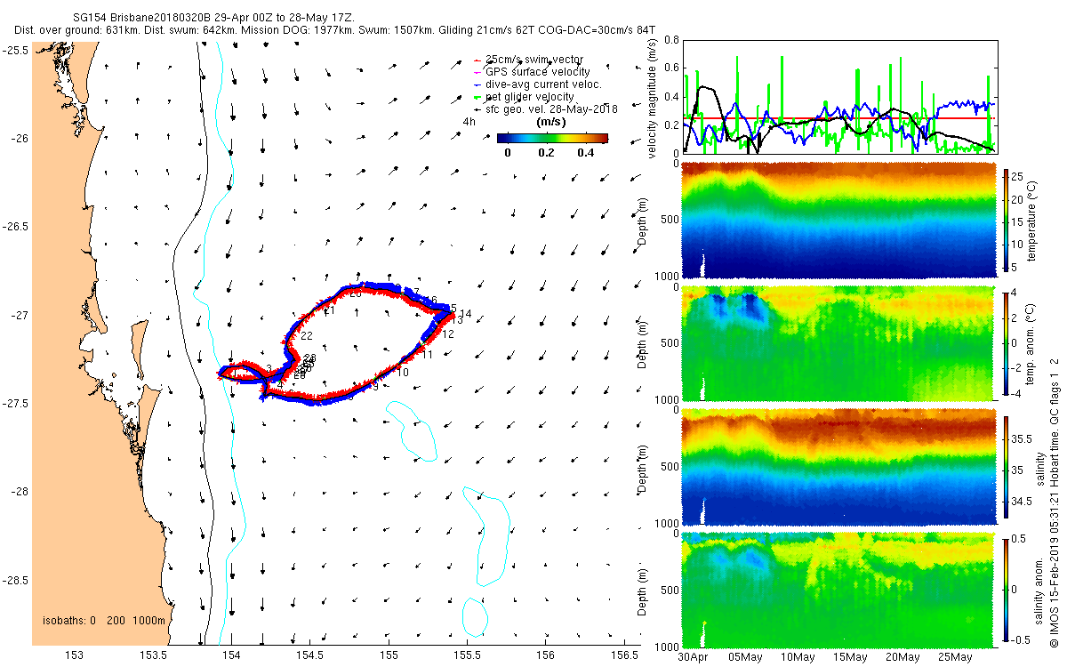Click the 30Apr tick on time axis
This screenshot has height=667, width=1067.
click(x=694, y=657)
